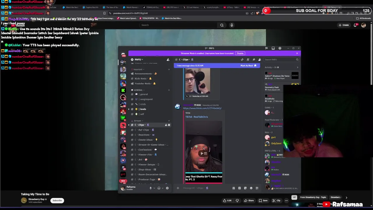Open server invite icon beside RNFG header
Viewport: 373px width, 210px height.
click(x=168, y=60)
